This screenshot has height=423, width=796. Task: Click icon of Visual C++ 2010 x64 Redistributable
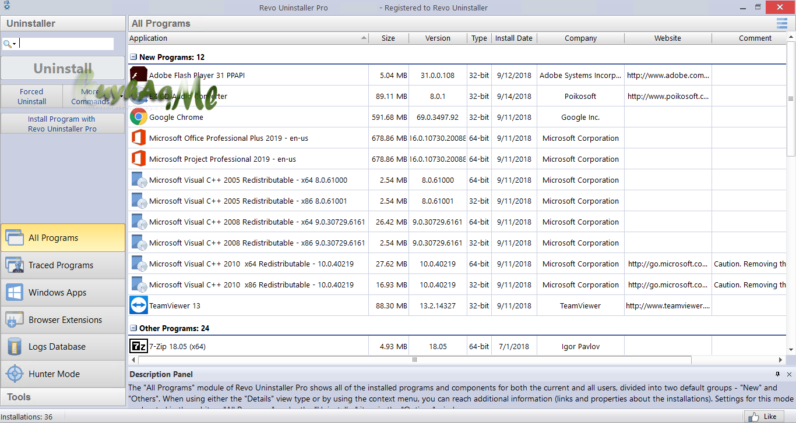coord(139,264)
